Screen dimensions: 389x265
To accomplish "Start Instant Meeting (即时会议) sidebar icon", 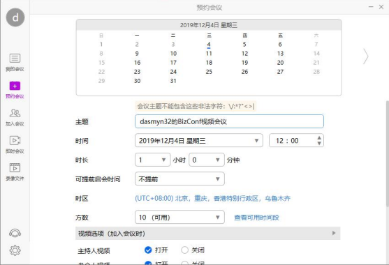I will click(15, 144).
